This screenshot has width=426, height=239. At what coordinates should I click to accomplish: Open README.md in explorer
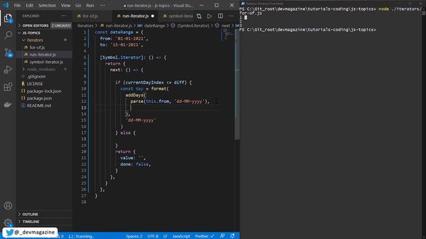pyautogui.click(x=39, y=106)
